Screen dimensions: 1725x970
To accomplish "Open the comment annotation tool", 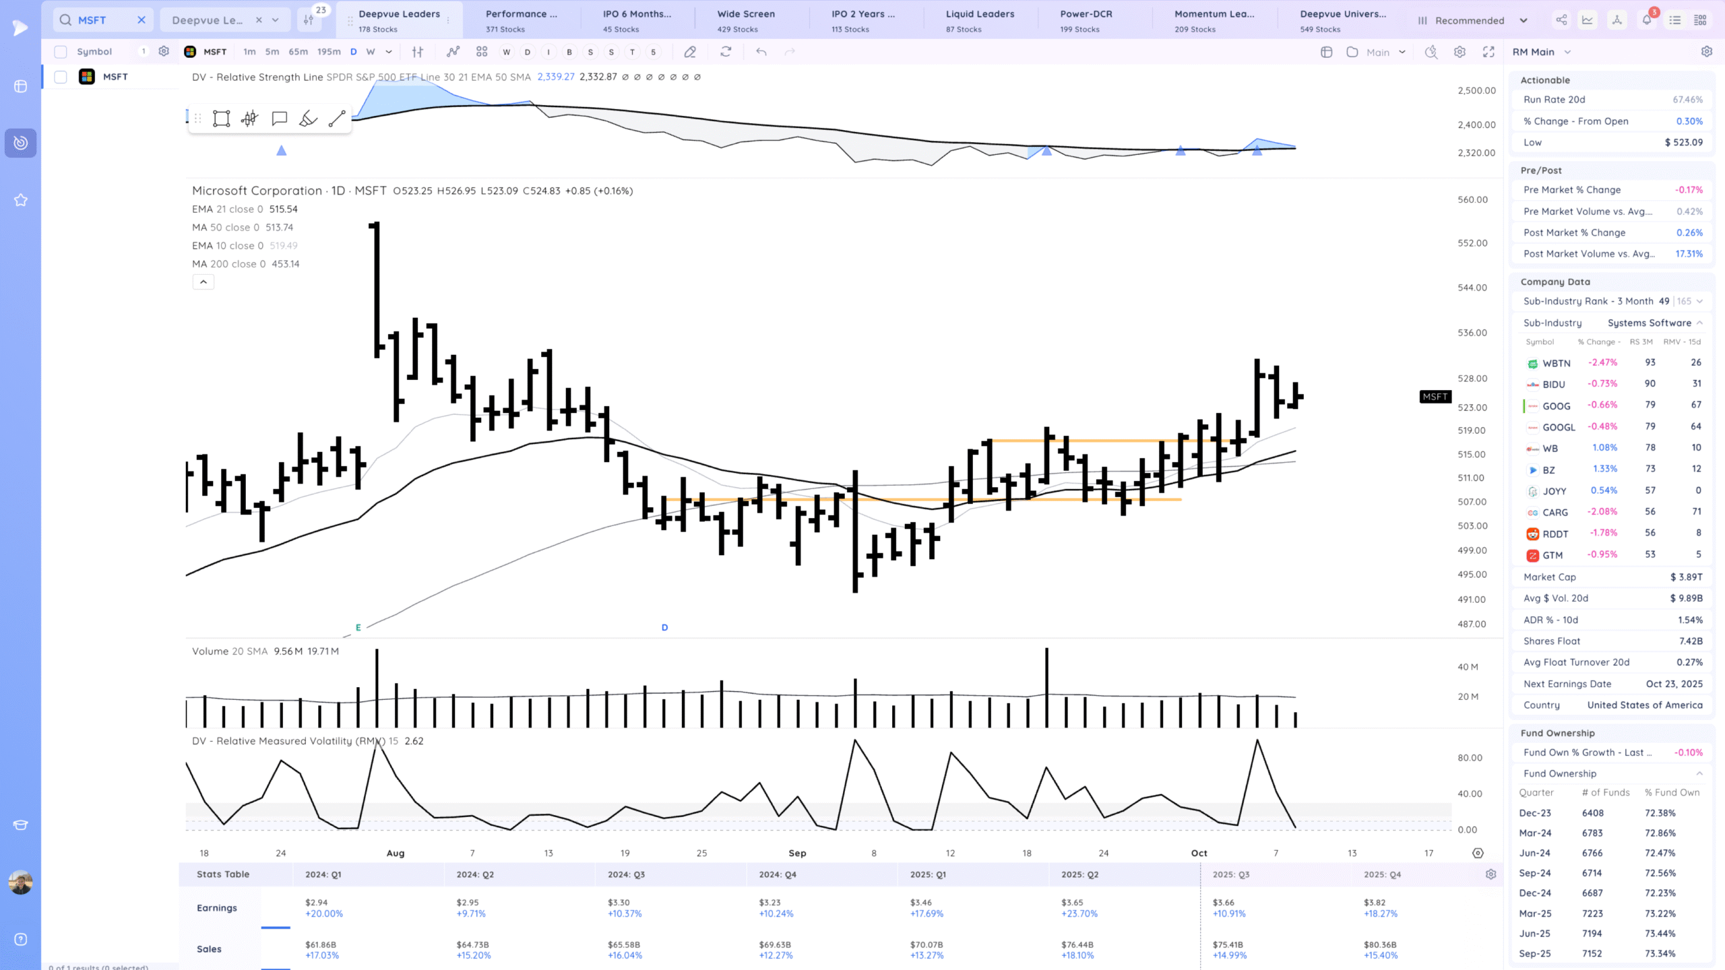I will click(279, 119).
